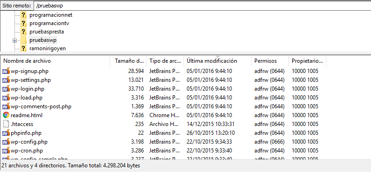The image size is (371, 172).
Task: Click permissions cell of readme.html row
Action: [269, 115]
